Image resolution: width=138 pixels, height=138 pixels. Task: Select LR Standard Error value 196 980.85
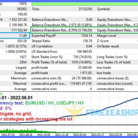(x=85, y=51)
